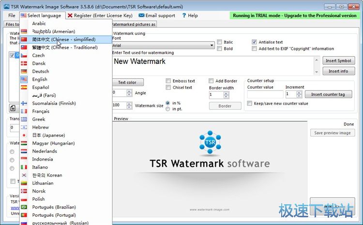
Task: Click the Korean flag icon
Action: tap(24, 175)
